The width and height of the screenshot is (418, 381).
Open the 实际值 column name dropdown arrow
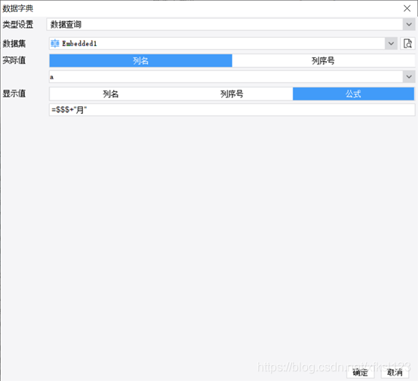(409, 77)
